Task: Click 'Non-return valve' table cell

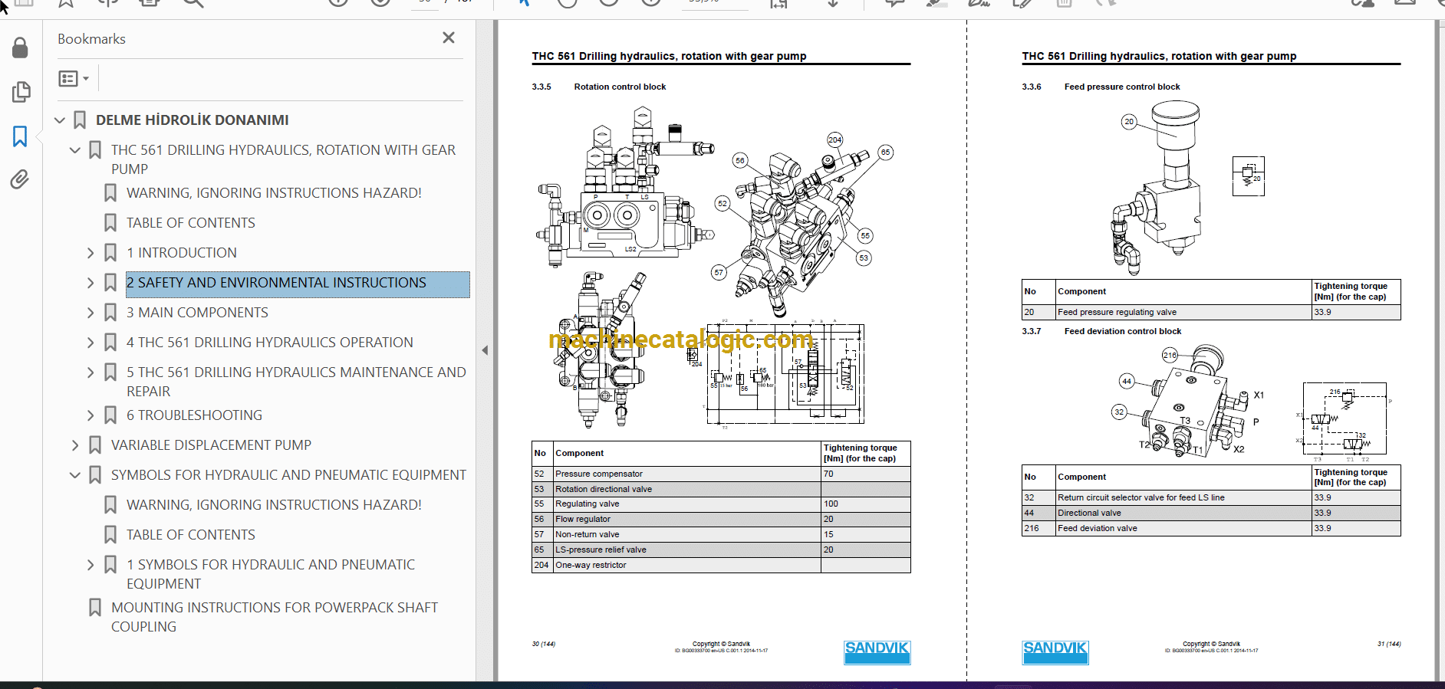Action: click(686, 534)
